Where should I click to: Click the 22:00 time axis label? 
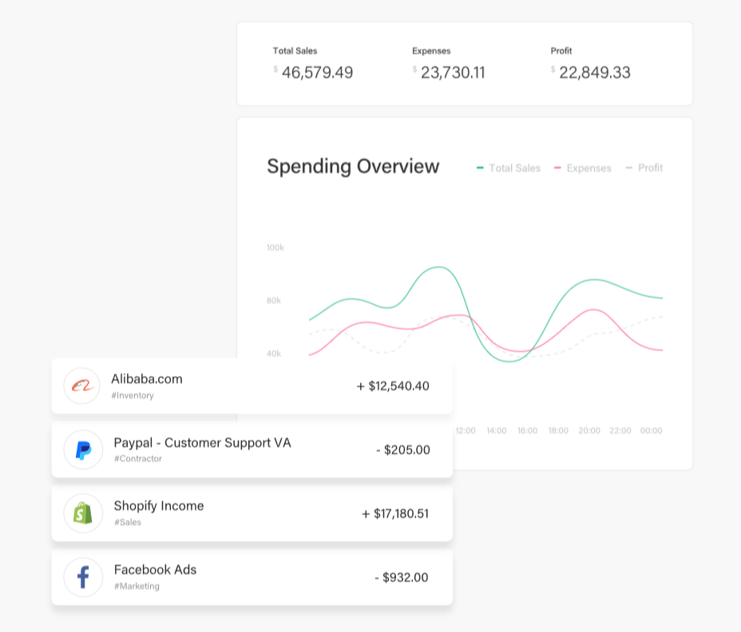[x=620, y=431]
